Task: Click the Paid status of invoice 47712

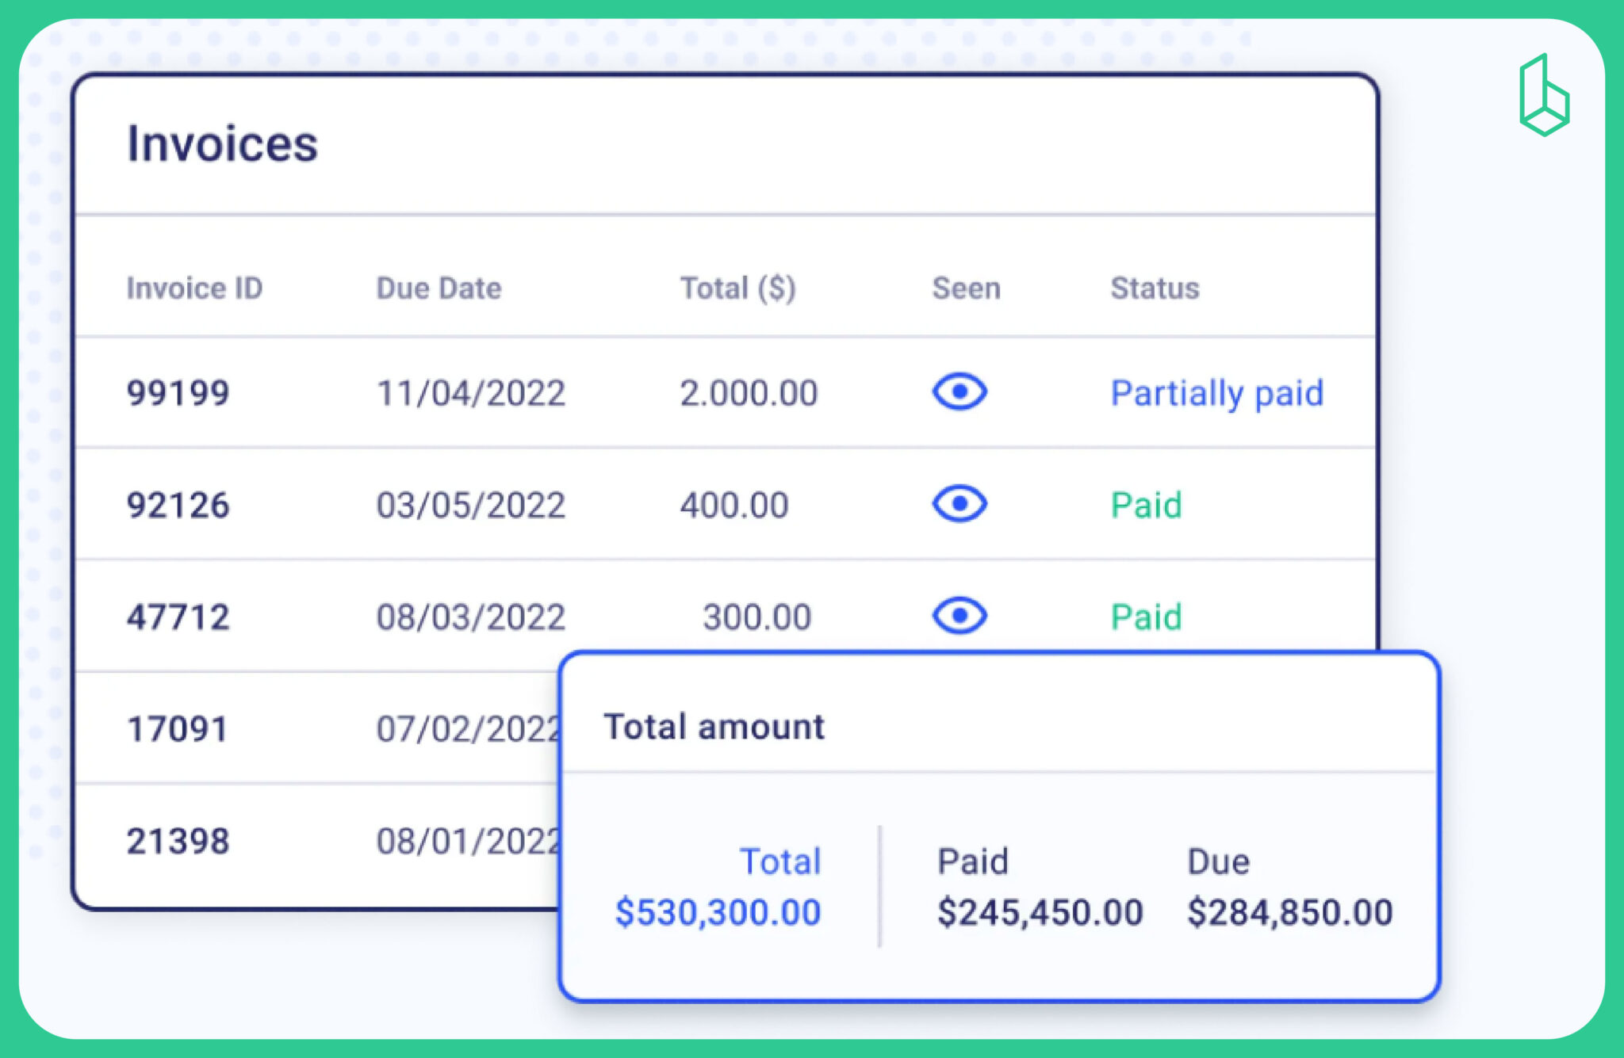Action: click(x=1145, y=617)
